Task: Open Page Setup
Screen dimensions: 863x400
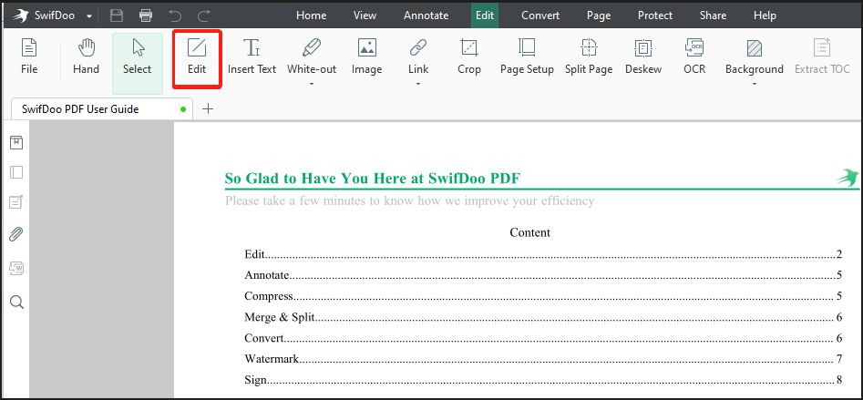Action: click(x=527, y=56)
